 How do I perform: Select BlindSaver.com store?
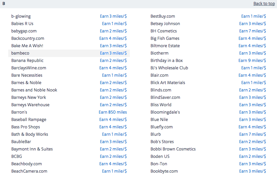click(x=165, y=98)
